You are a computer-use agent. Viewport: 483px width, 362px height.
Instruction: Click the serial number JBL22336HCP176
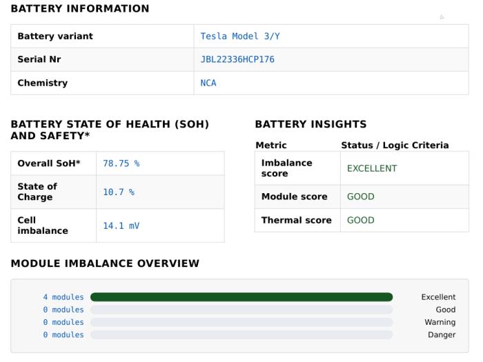(237, 59)
